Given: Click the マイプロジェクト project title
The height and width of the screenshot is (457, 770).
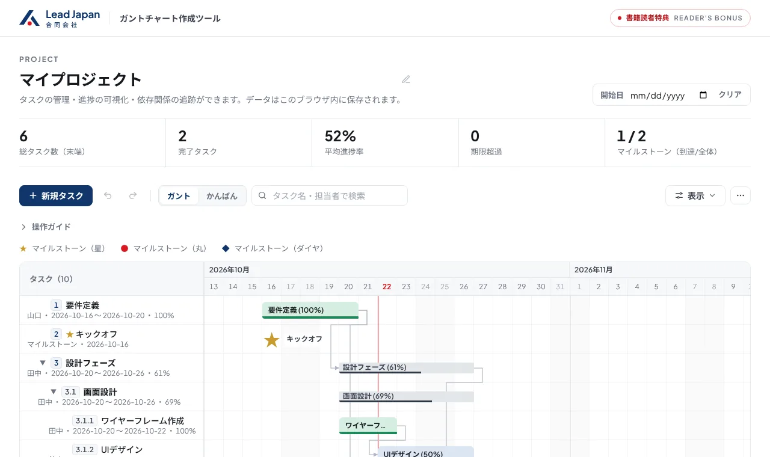Looking at the screenshot, I should [x=81, y=79].
